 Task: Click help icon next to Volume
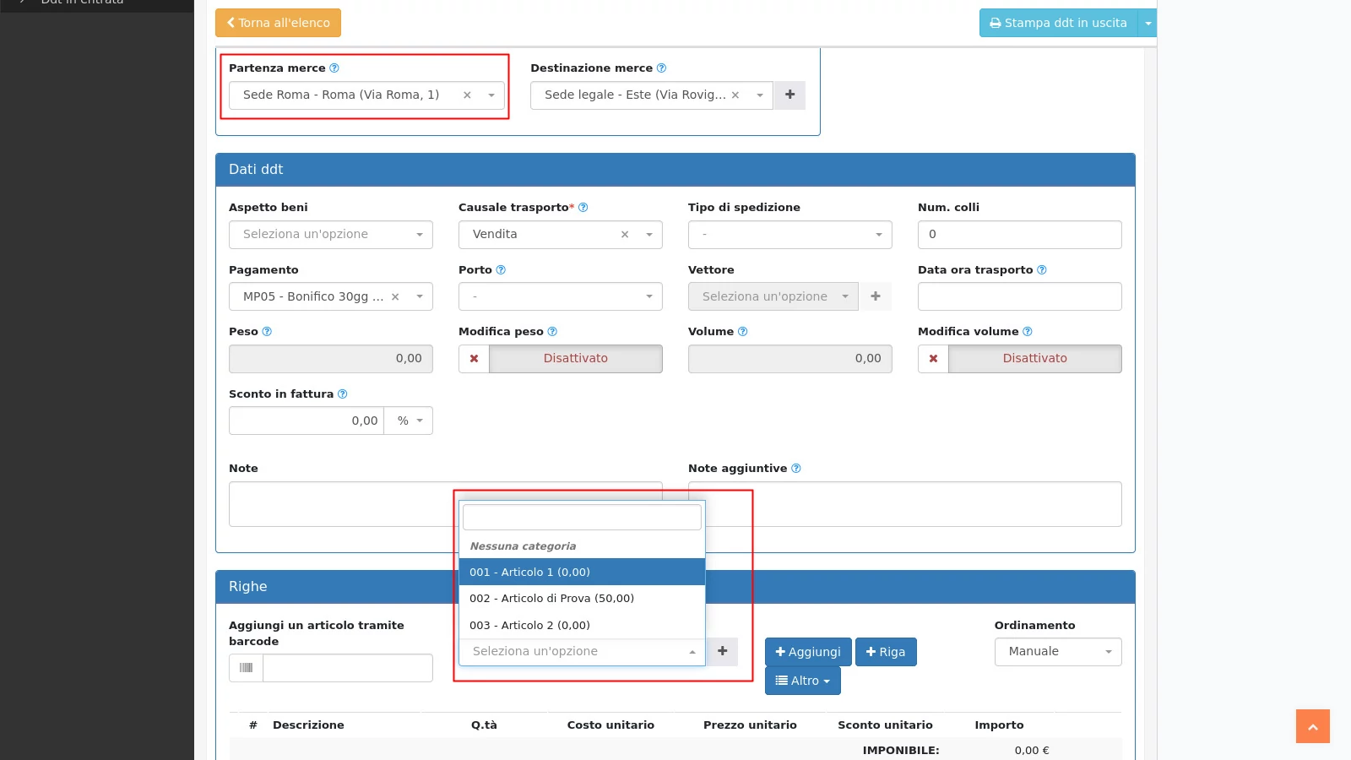click(x=743, y=331)
